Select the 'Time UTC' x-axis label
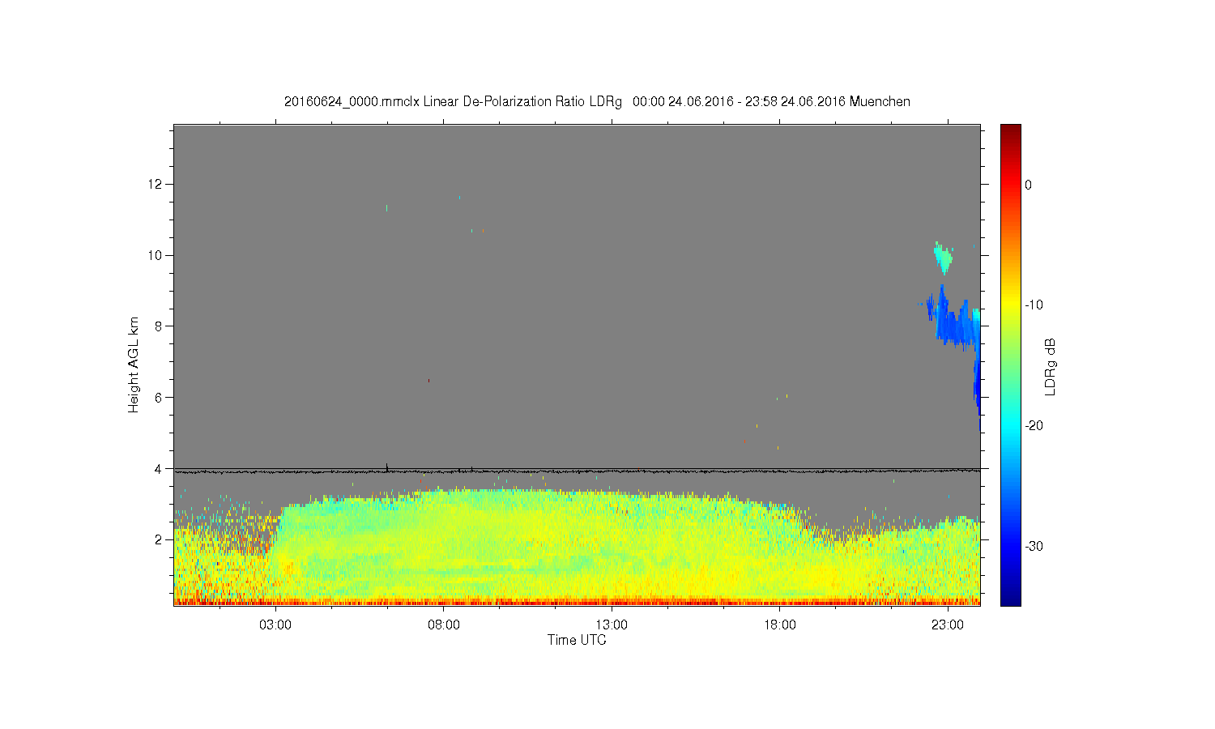Screen dimensions: 1215x729 point(577,640)
